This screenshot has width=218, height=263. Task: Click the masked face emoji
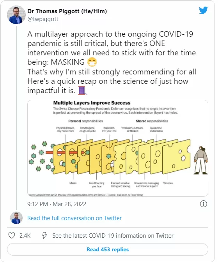92,62
